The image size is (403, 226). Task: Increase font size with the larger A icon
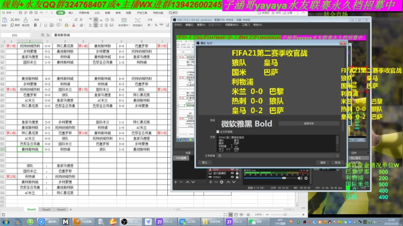coord(76,20)
